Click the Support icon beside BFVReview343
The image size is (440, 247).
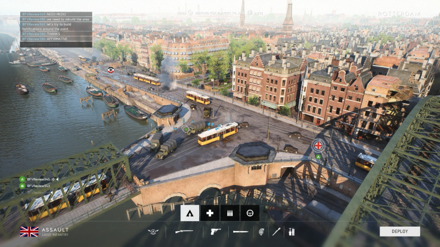[22, 186]
